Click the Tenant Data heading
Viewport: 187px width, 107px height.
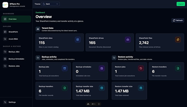click(x=48, y=28)
